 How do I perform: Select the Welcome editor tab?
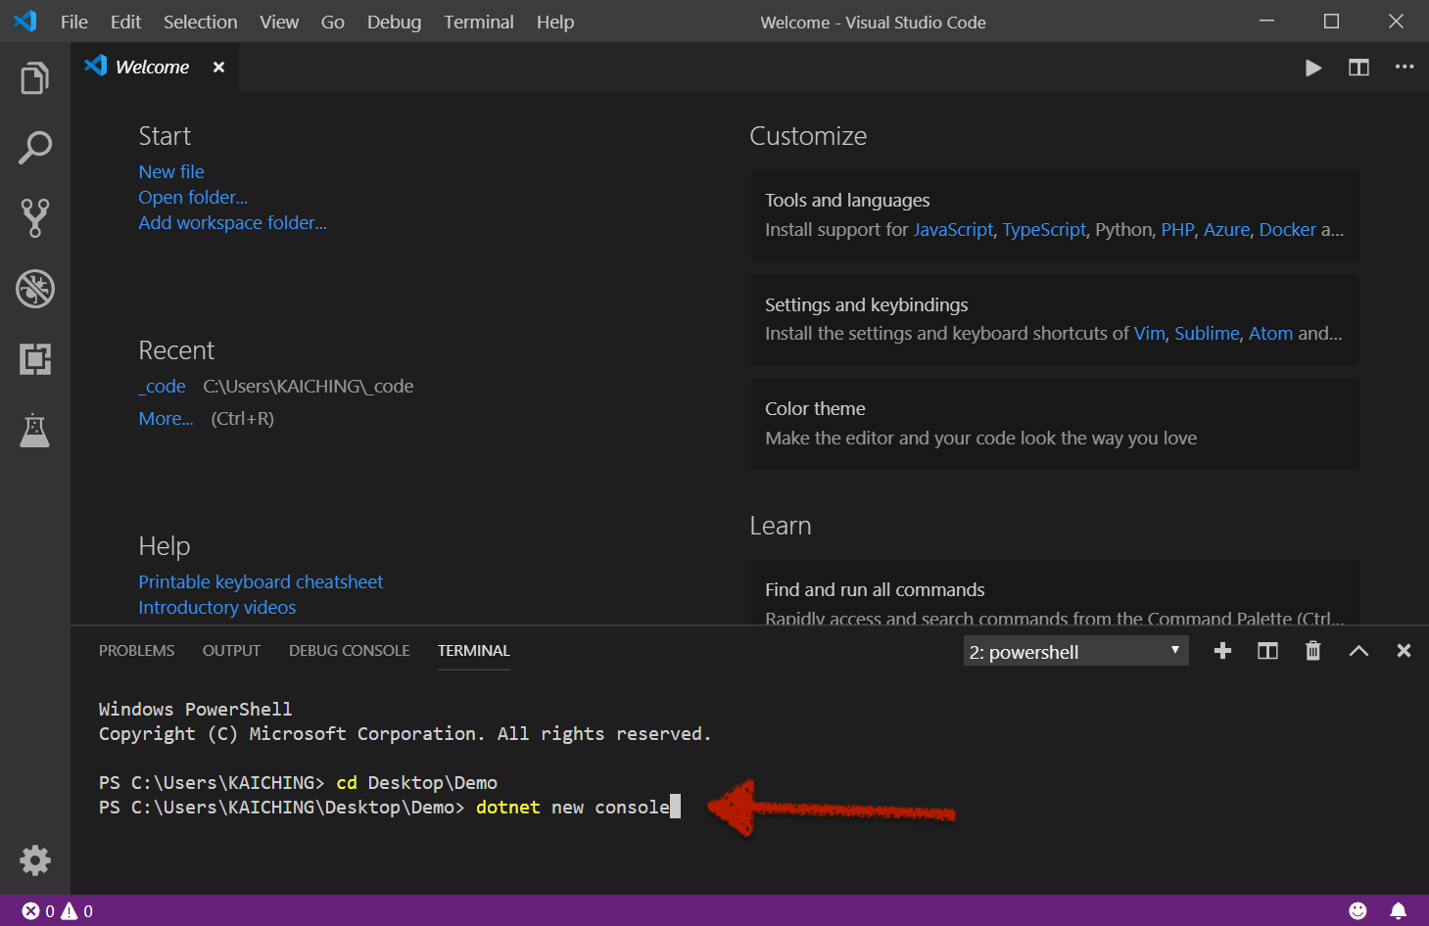coord(155,67)
